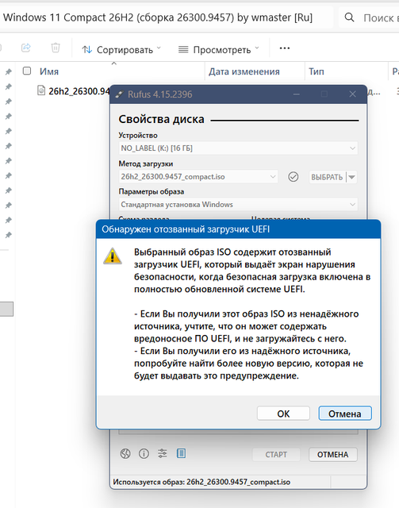Screen dimensions: 399x508
Task: Click the share icon in Explorer toolbar
Action: tap(26, 48)
